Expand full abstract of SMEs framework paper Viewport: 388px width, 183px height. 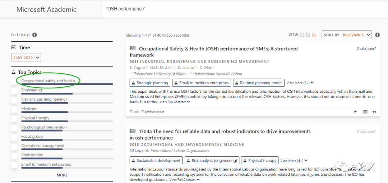pyautogui.click(x=175, y=102)
